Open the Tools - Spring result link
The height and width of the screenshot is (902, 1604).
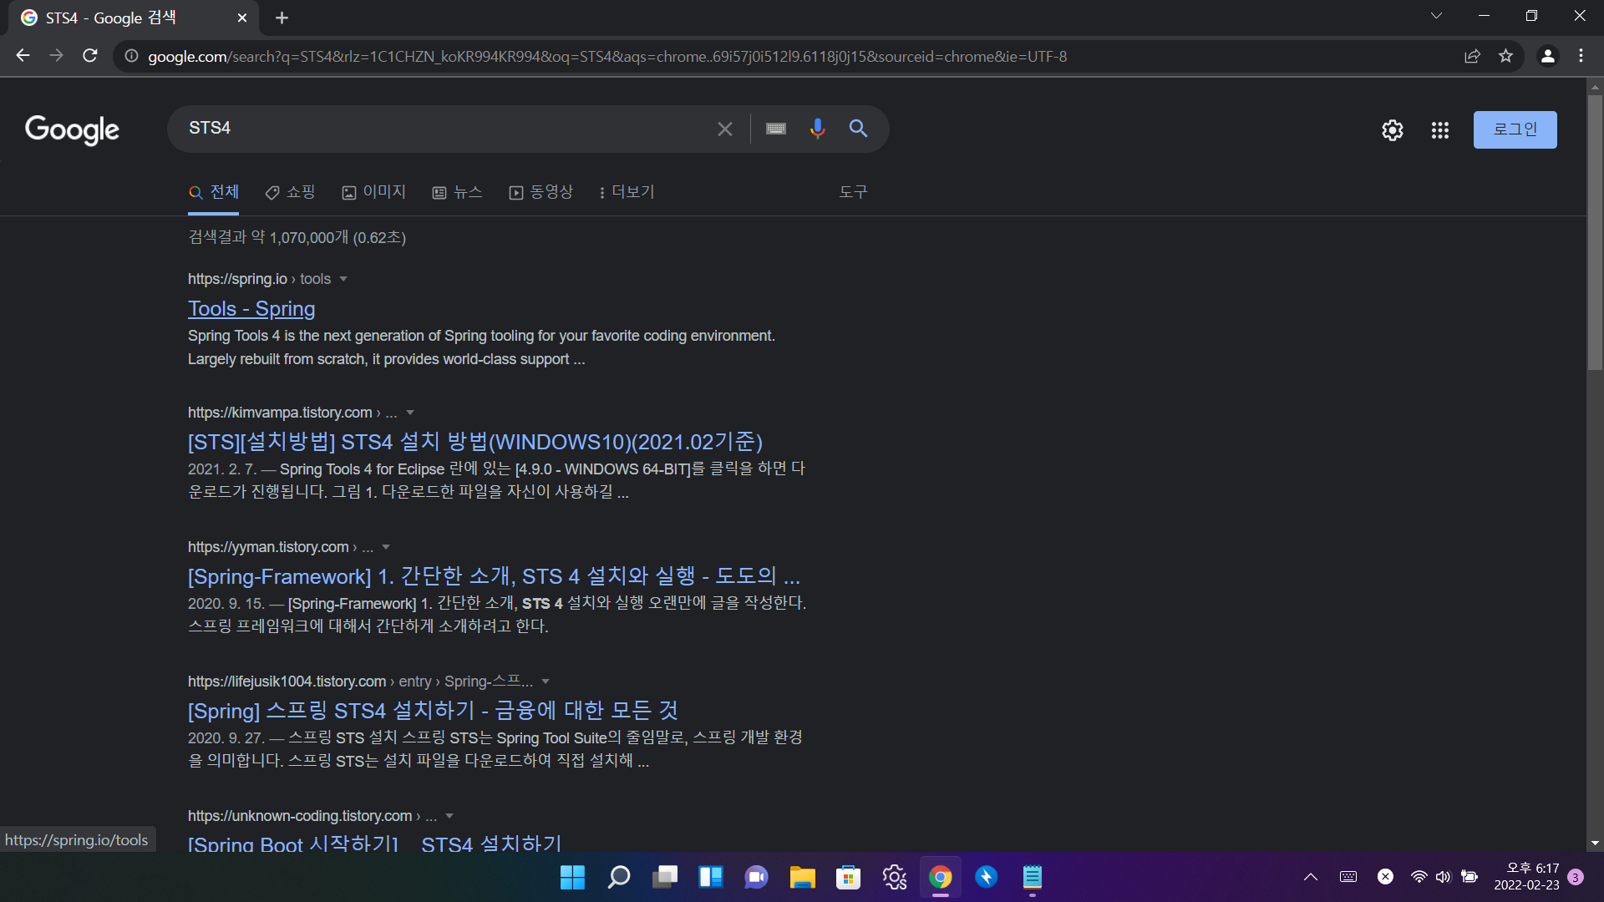tap(251, 309)
